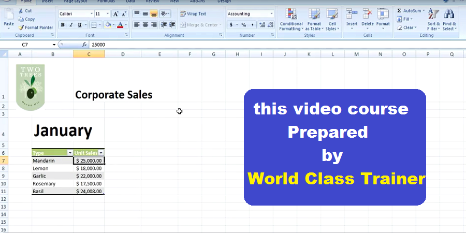The height and width of the screenshot is (233, 466).
Task: Toggle Underline formatting
Action: (x=79, y=25)
